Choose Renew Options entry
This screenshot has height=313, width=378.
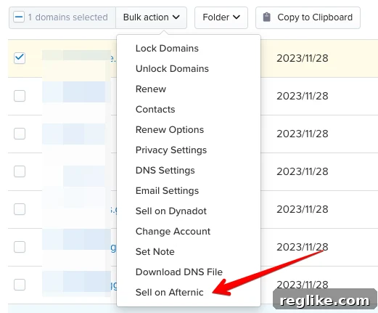click(170, 130)
